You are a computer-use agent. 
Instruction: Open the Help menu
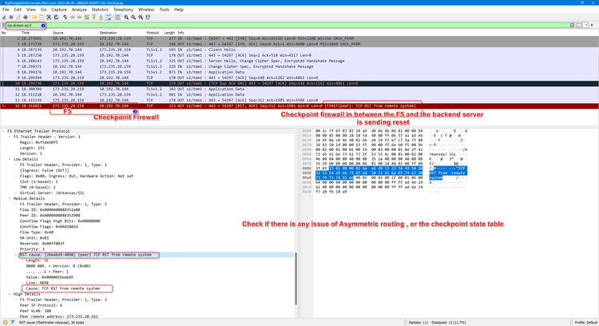click(x=179, y=10)
